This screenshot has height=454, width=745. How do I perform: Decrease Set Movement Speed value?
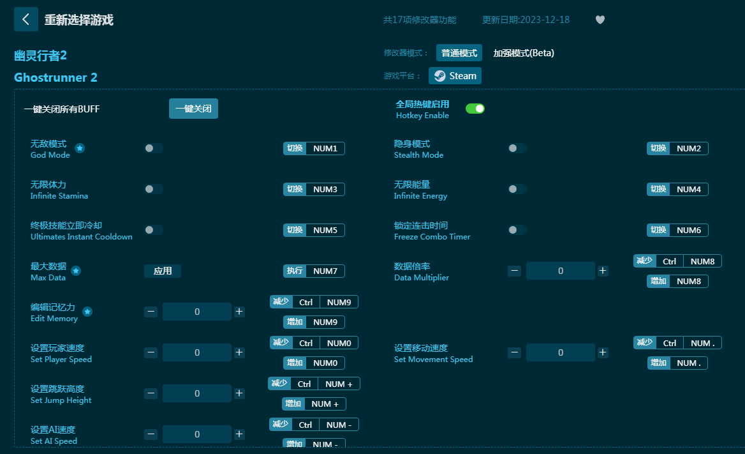coord(515,352)
